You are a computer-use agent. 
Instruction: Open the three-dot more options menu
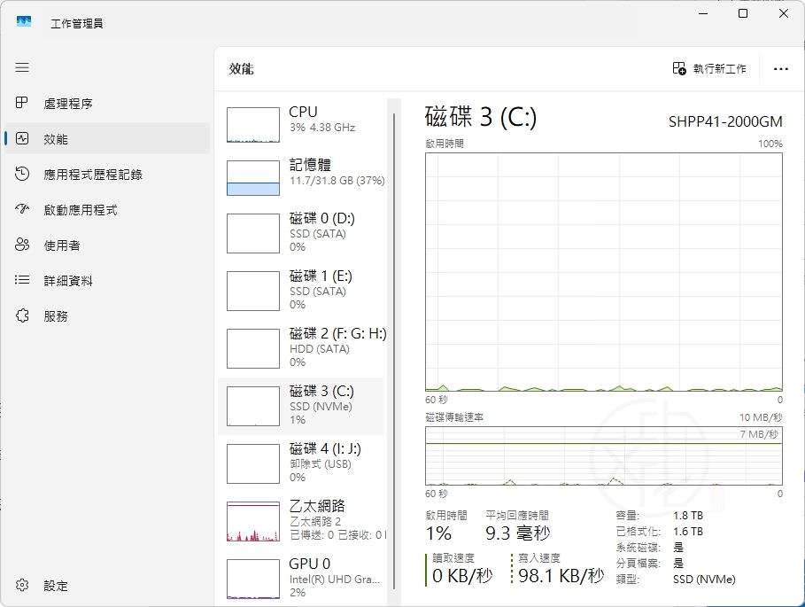pos(780,69)
